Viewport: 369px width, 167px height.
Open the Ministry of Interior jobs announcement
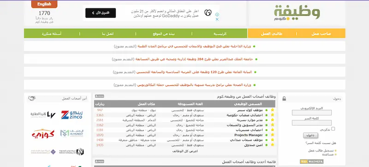click(x=194, y=46)
